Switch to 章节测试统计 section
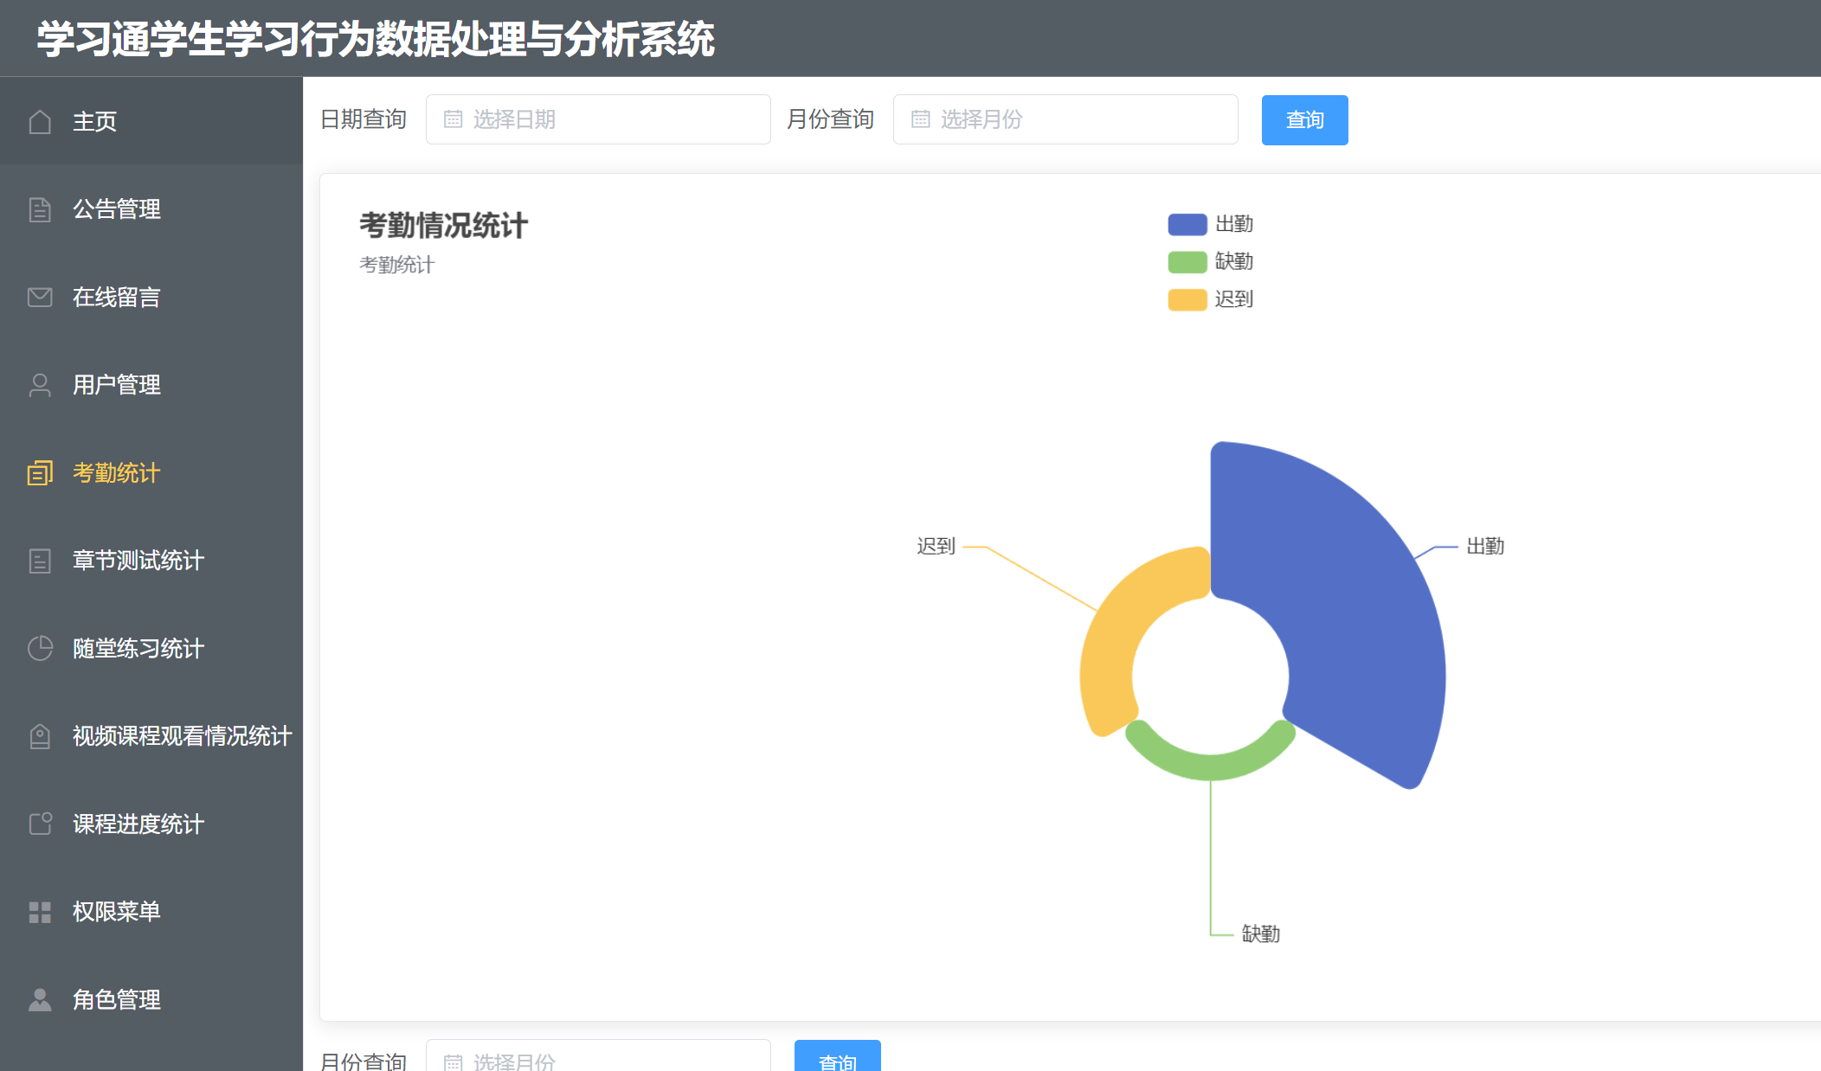Image resolution: width=1821 pixels, height=1071 pixels. click(x=136, y=561)
